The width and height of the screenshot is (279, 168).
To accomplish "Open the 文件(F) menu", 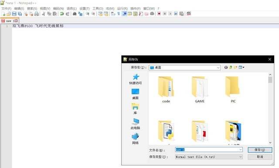I will pos(6,9).
